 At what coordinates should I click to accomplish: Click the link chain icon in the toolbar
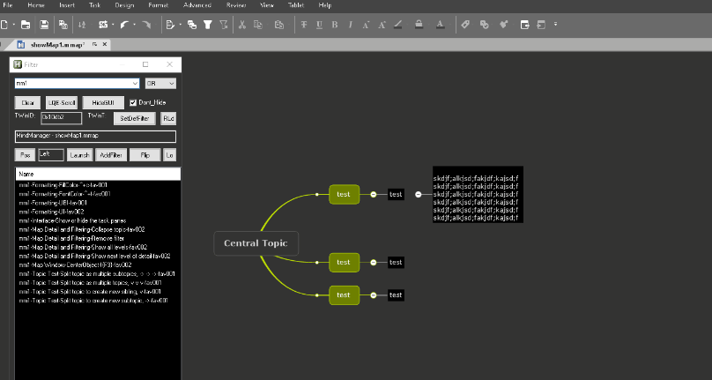(484, 25)
